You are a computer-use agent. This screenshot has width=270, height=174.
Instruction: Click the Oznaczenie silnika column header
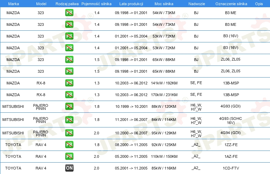[231, 4]
